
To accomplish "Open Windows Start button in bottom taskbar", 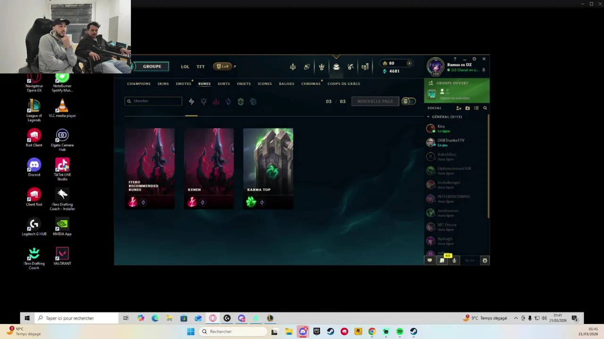I will 191,331.
